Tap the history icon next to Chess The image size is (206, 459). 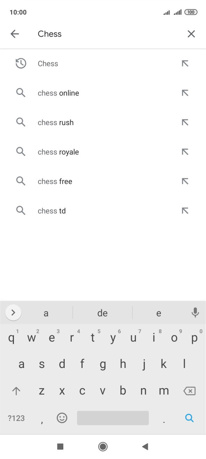[21, 63]
